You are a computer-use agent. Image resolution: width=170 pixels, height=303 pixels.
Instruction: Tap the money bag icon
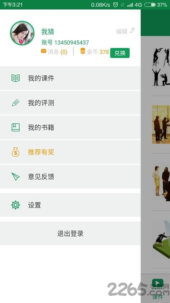(x=16, y=152)
